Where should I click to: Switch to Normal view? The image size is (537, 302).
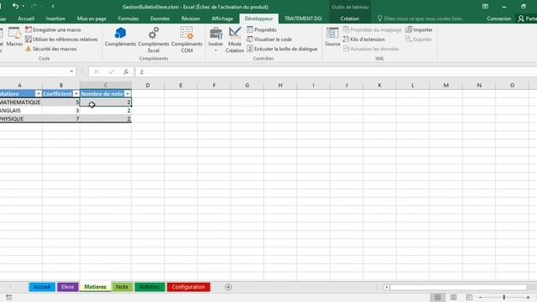tap(437, 297)
